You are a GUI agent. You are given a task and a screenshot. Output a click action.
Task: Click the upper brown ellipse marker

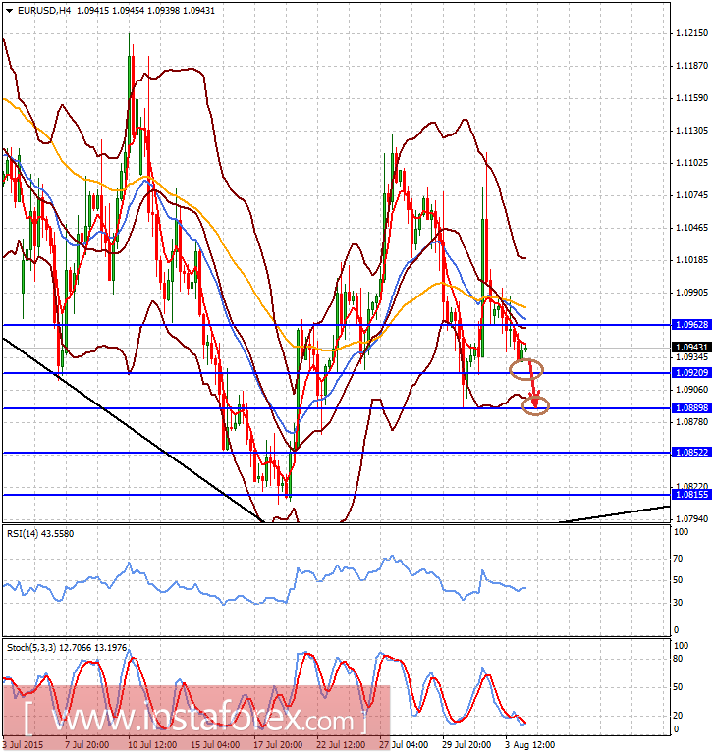tap(526, 369)
